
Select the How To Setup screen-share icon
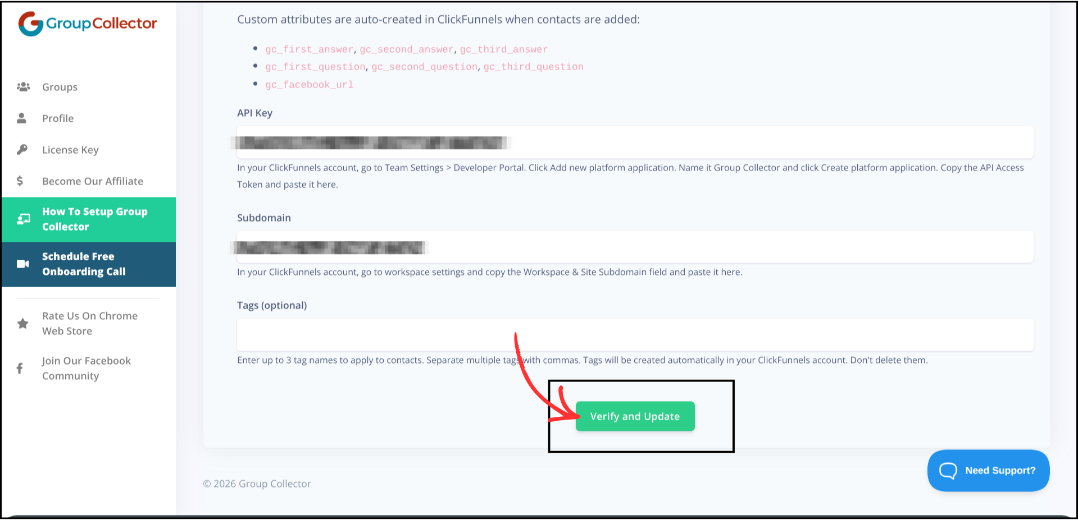coord(23,219)
